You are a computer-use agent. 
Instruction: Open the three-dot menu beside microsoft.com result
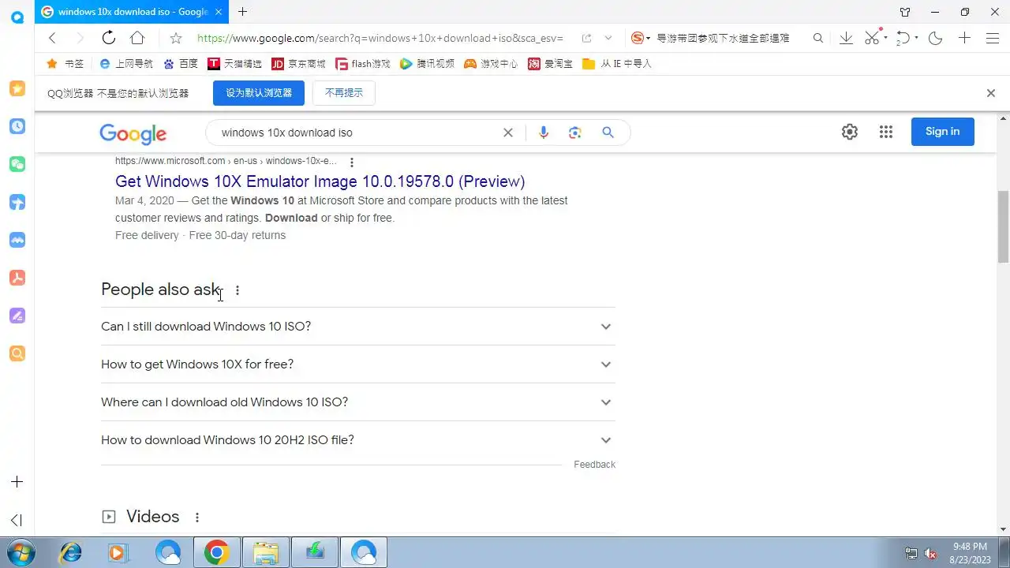click(352, 162)
